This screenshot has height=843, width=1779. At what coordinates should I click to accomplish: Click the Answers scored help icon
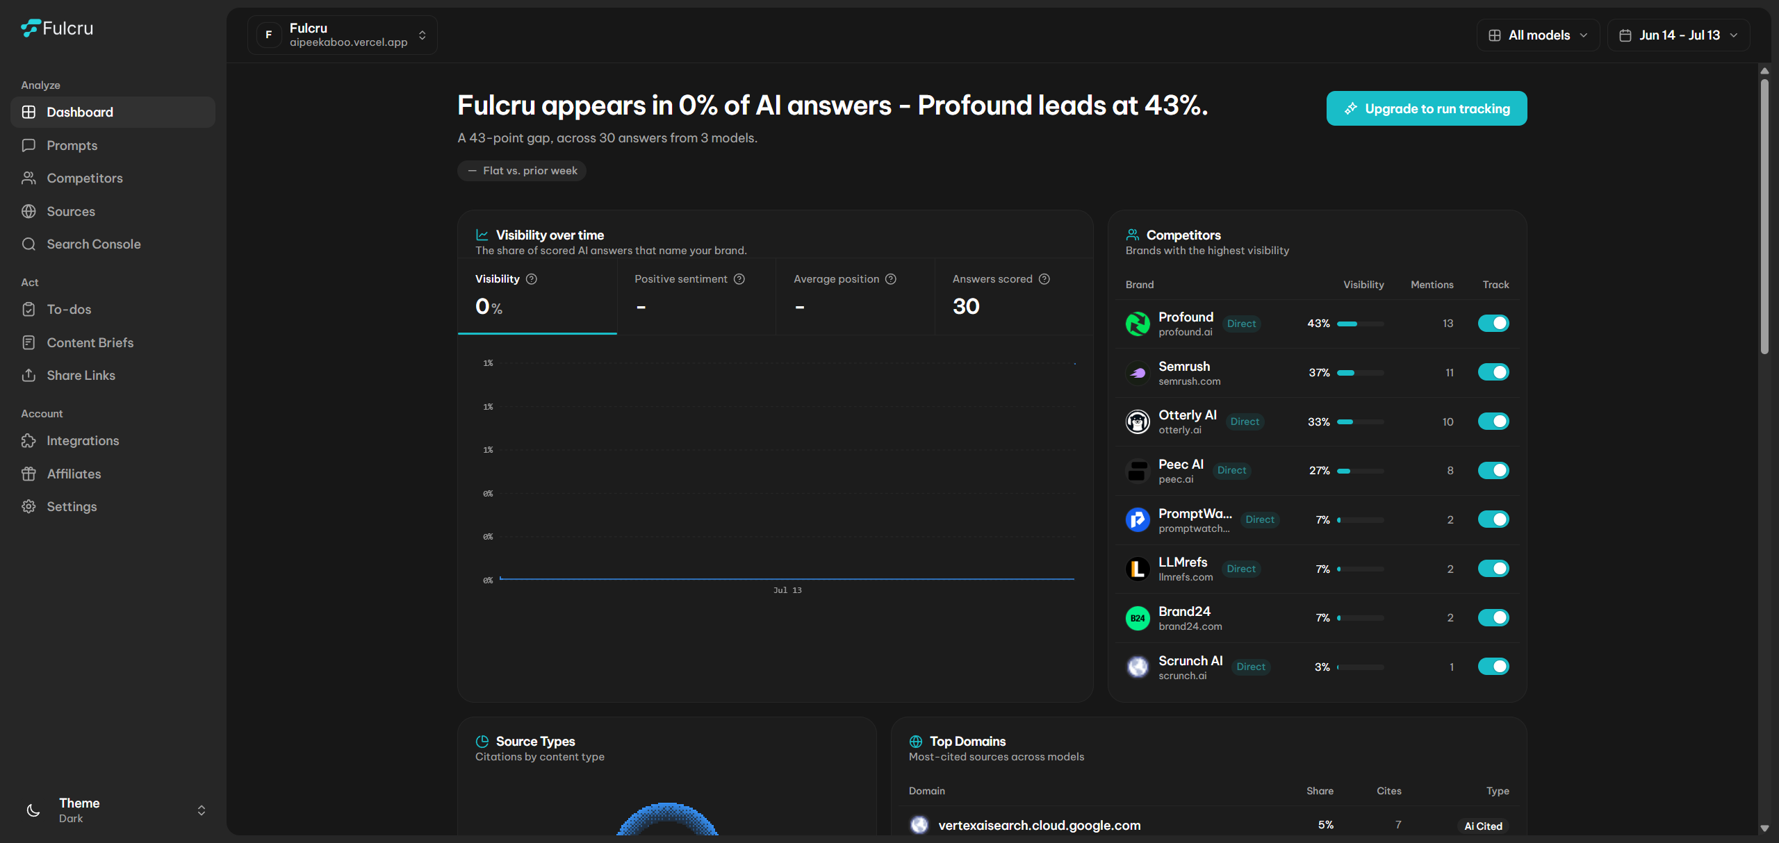point(1044,278)
